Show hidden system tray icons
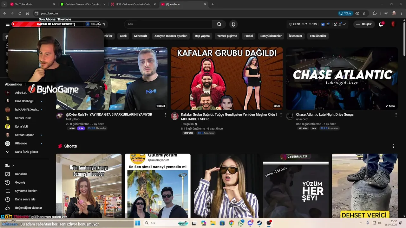 [x=361, y=223]
